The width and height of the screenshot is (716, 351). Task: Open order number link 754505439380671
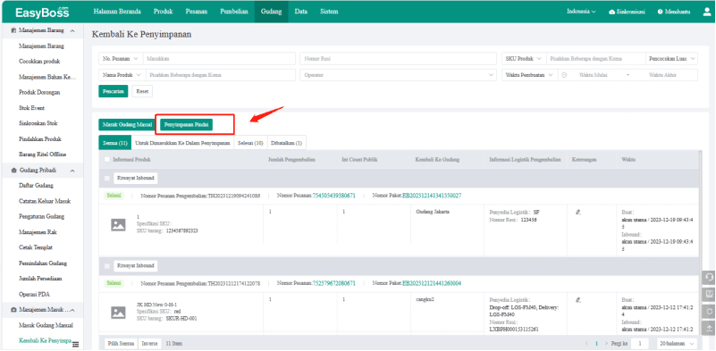(x=333, y=196)
